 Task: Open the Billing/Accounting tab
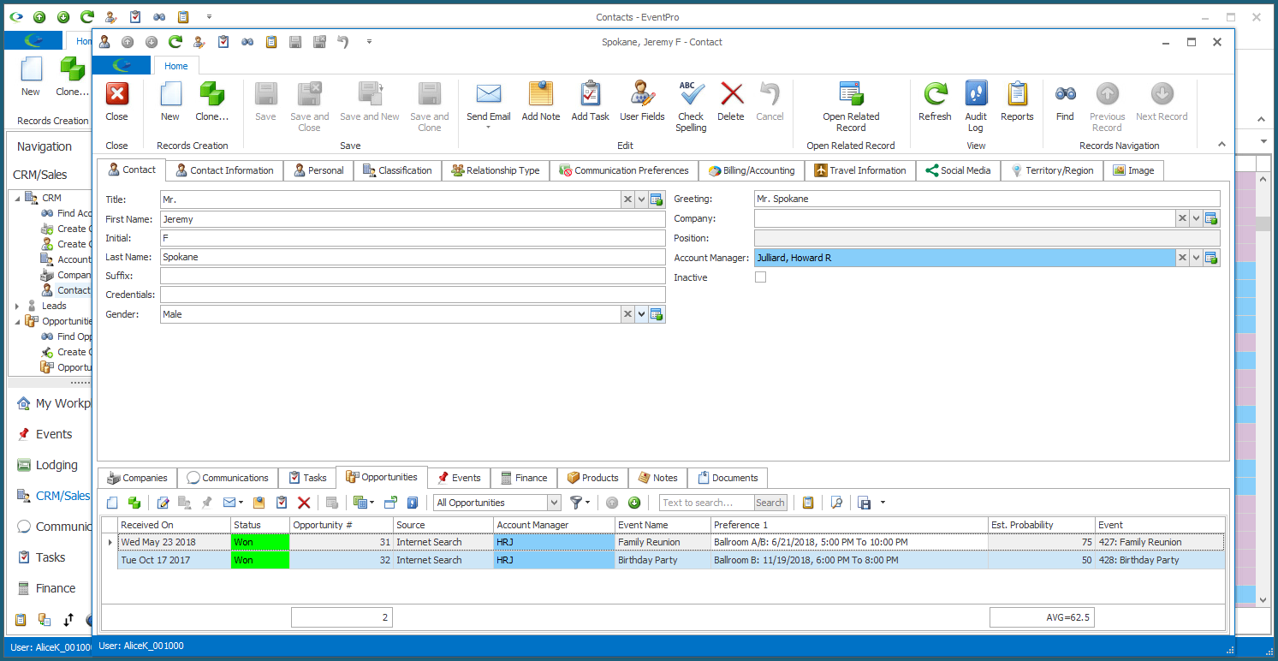[752, 170]
